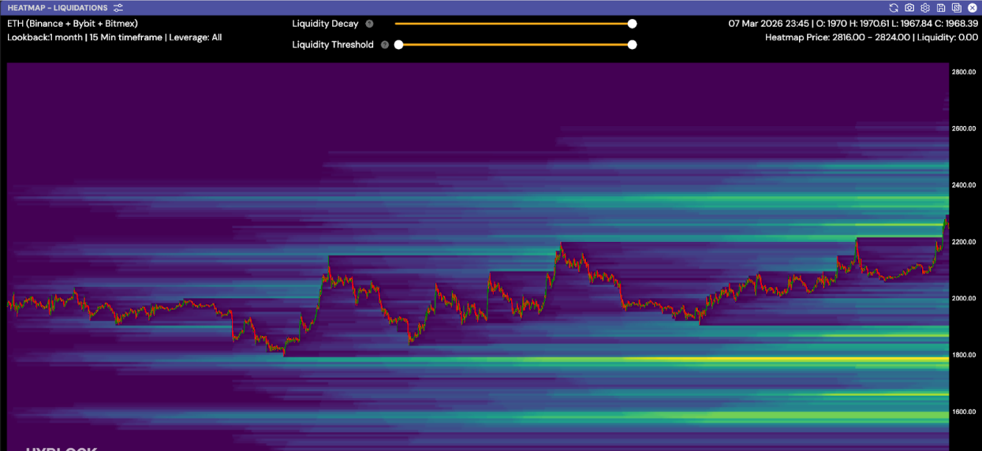The width and height of the screenshot is (982, 451).
Task: Show help for Liquidity Decay
Action: coord(369,24)
